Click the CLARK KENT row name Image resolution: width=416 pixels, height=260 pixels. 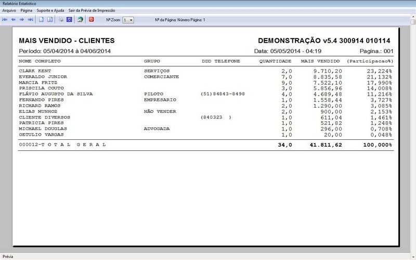click(35, 71)
